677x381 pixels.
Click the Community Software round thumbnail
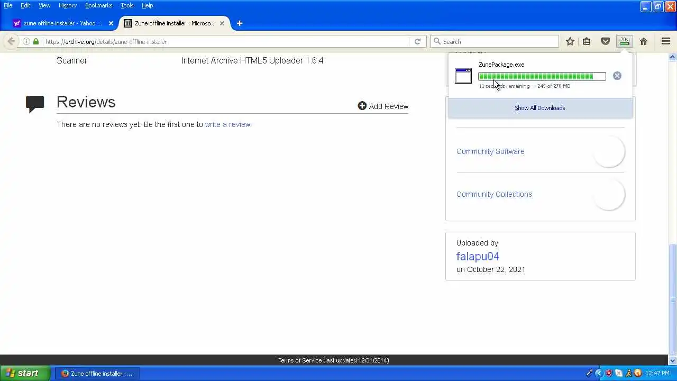608,151
